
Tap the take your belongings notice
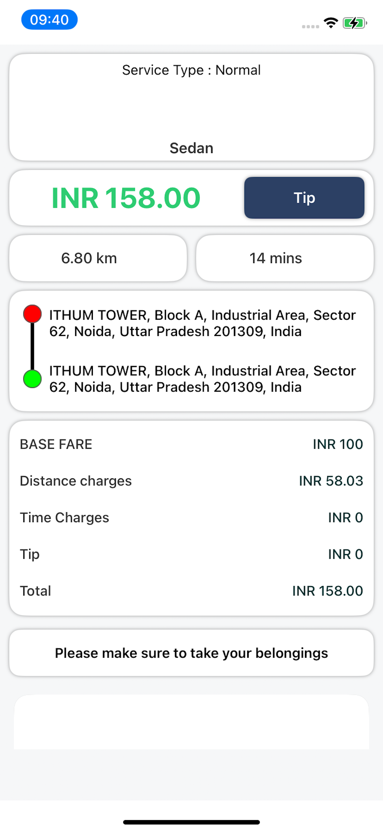[x=191, y=653]
